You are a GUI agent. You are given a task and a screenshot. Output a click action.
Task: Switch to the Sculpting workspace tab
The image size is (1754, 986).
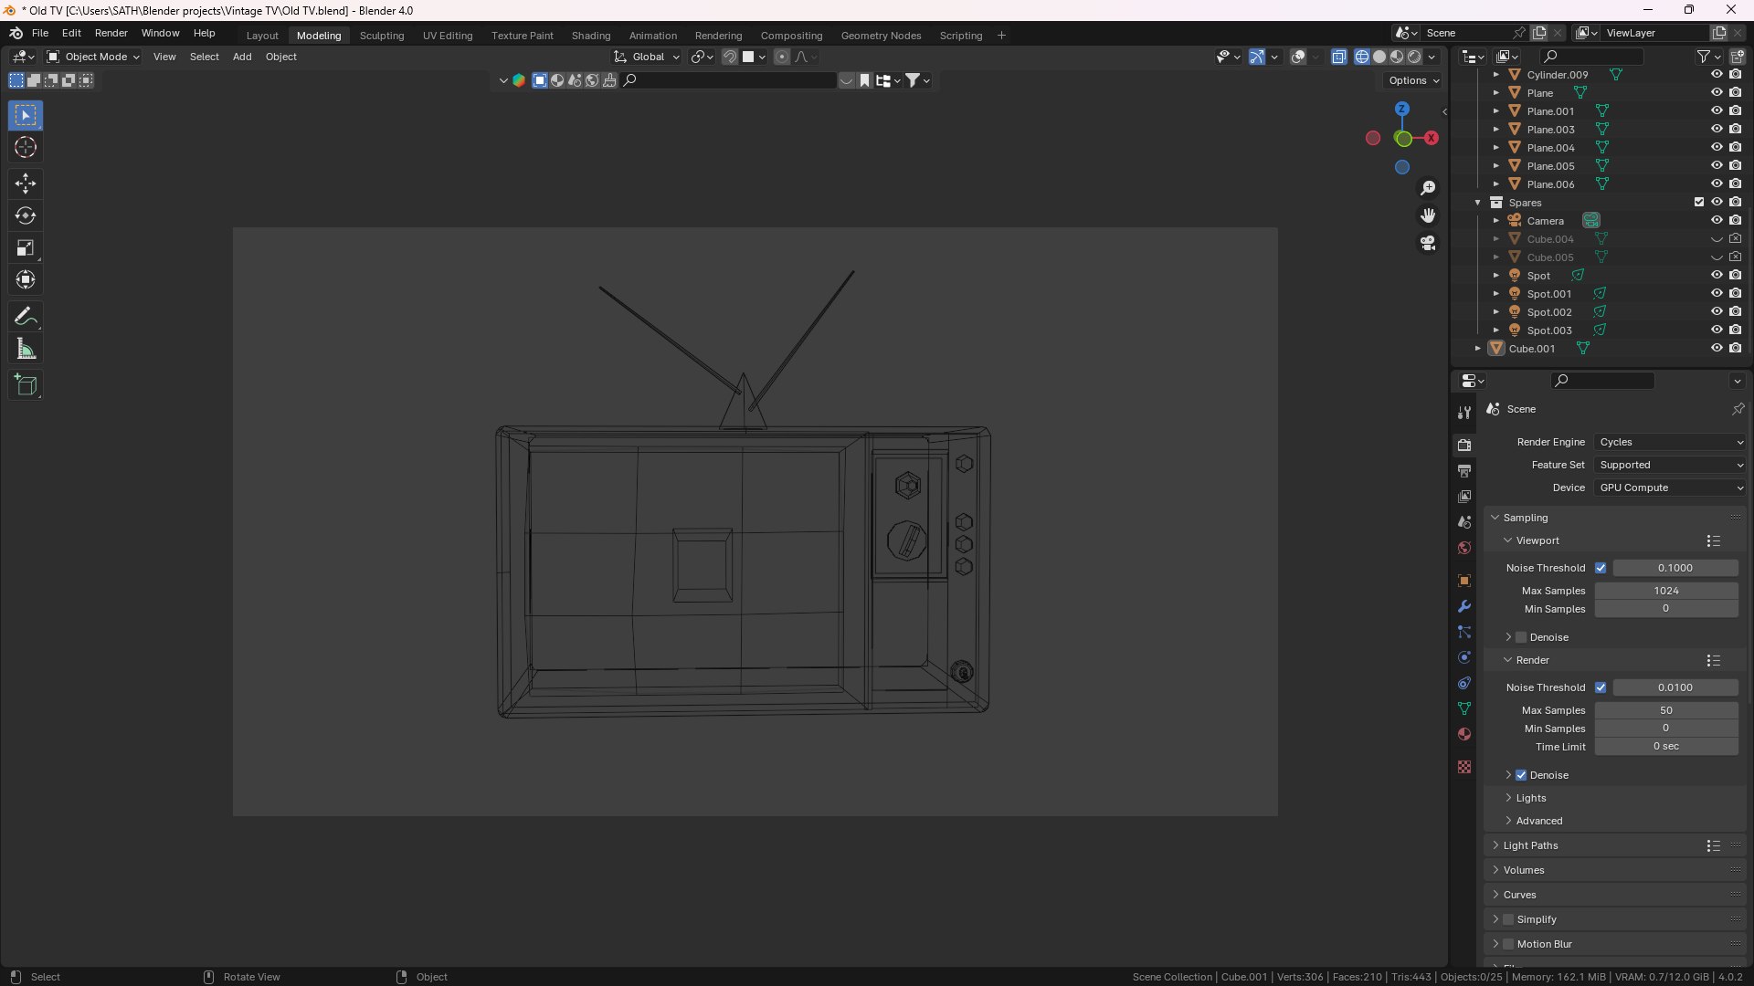[382, 36]
